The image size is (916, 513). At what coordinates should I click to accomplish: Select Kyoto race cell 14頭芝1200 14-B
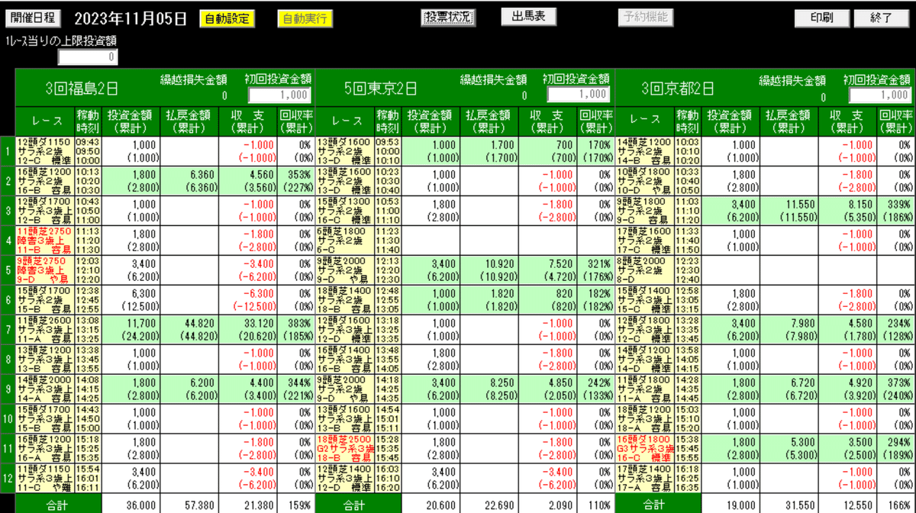[645, 151]
